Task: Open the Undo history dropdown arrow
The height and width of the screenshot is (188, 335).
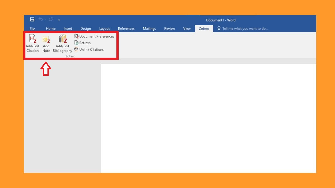Action: [x=45, y=19]
